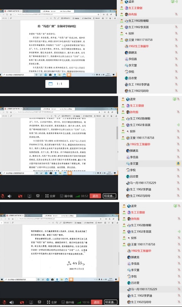
Task: Click whiteboard presenter icon in 10:16 toolbar
Action: (39, 302)
